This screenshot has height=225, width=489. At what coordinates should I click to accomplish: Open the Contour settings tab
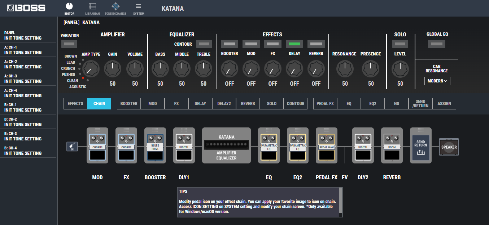296,104
